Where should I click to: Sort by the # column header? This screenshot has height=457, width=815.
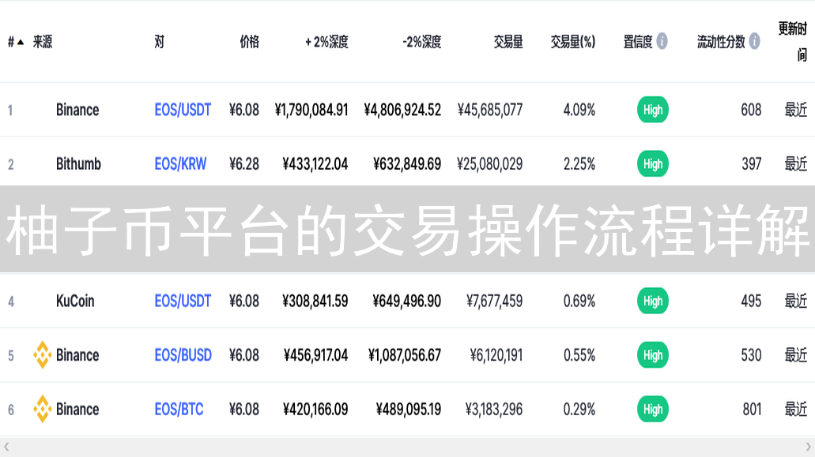[x=16, y=42]
